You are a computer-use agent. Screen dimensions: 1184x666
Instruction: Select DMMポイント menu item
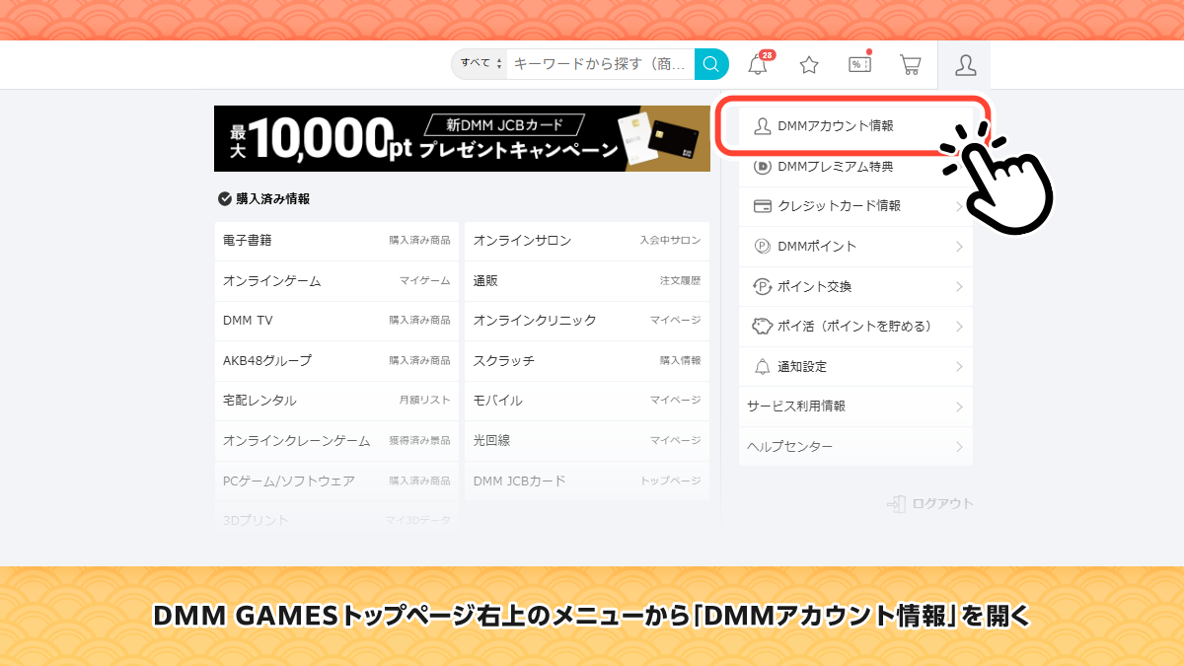coord(817,247)
